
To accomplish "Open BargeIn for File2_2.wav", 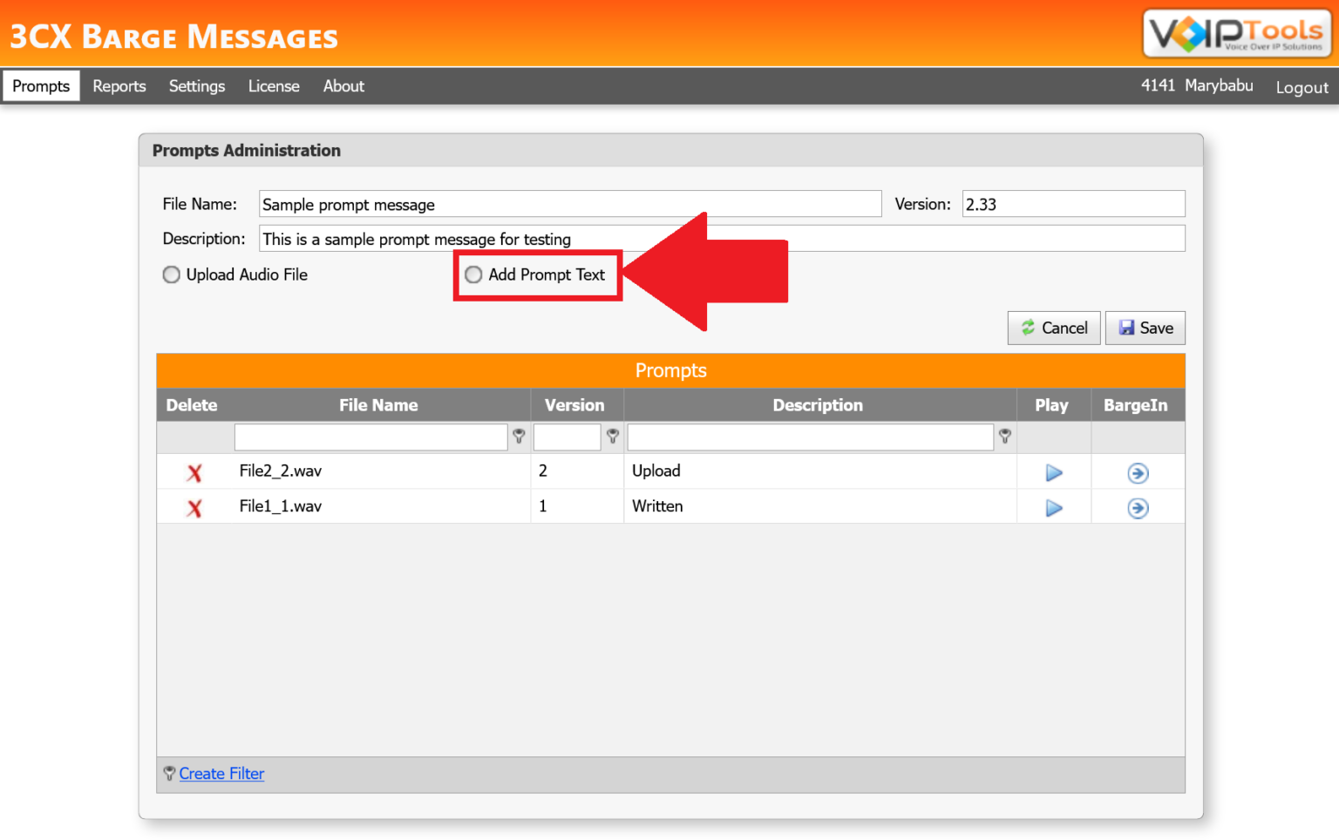I will point(1138,471).
